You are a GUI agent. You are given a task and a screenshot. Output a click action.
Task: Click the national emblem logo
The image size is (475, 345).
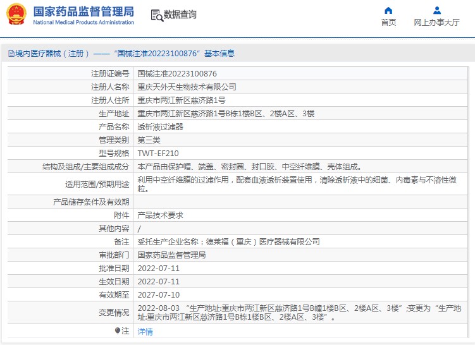tap(16, 15)
